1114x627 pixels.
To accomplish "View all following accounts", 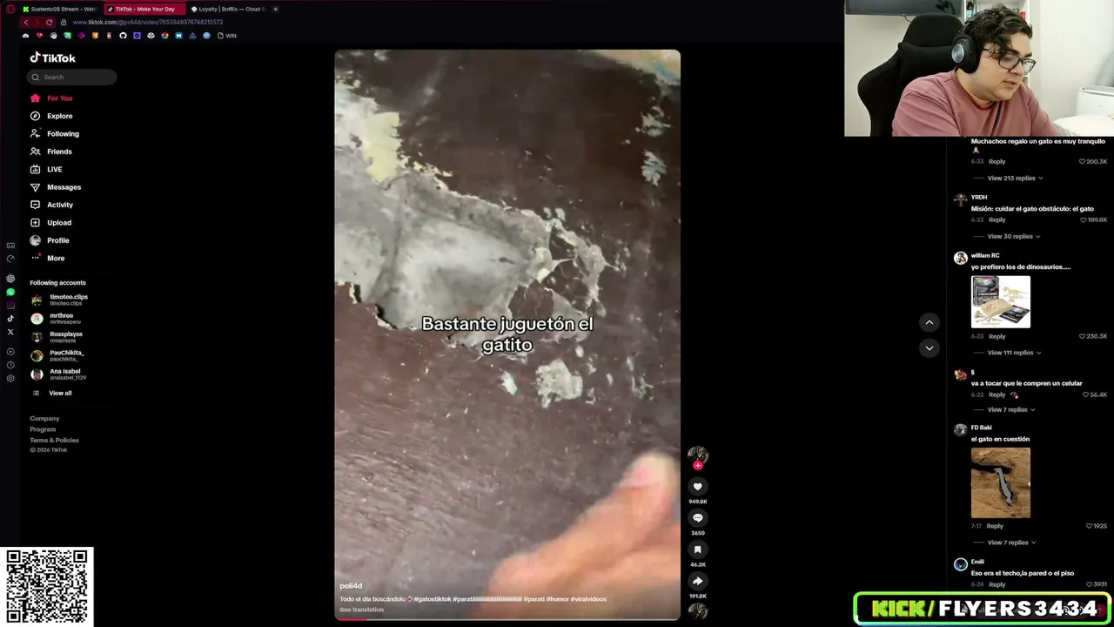I will [51, 394].
